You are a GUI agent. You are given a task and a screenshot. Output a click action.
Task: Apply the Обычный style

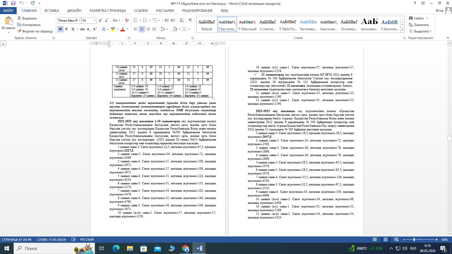click(x=247, y=25)
